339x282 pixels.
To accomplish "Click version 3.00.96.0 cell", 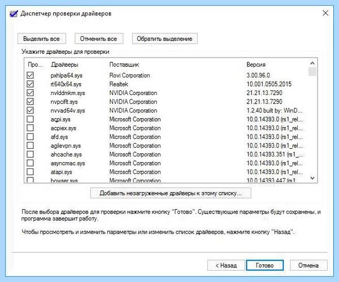I will 258,75.
